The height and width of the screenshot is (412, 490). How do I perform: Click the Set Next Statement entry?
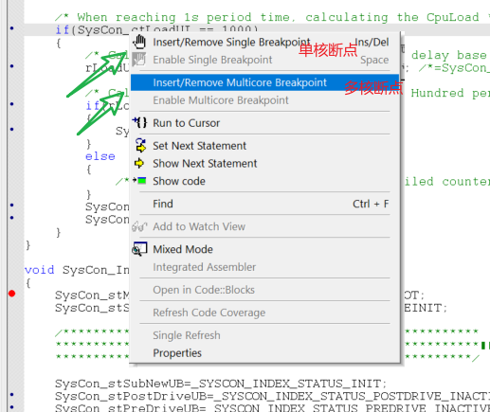tap(264, 146)
